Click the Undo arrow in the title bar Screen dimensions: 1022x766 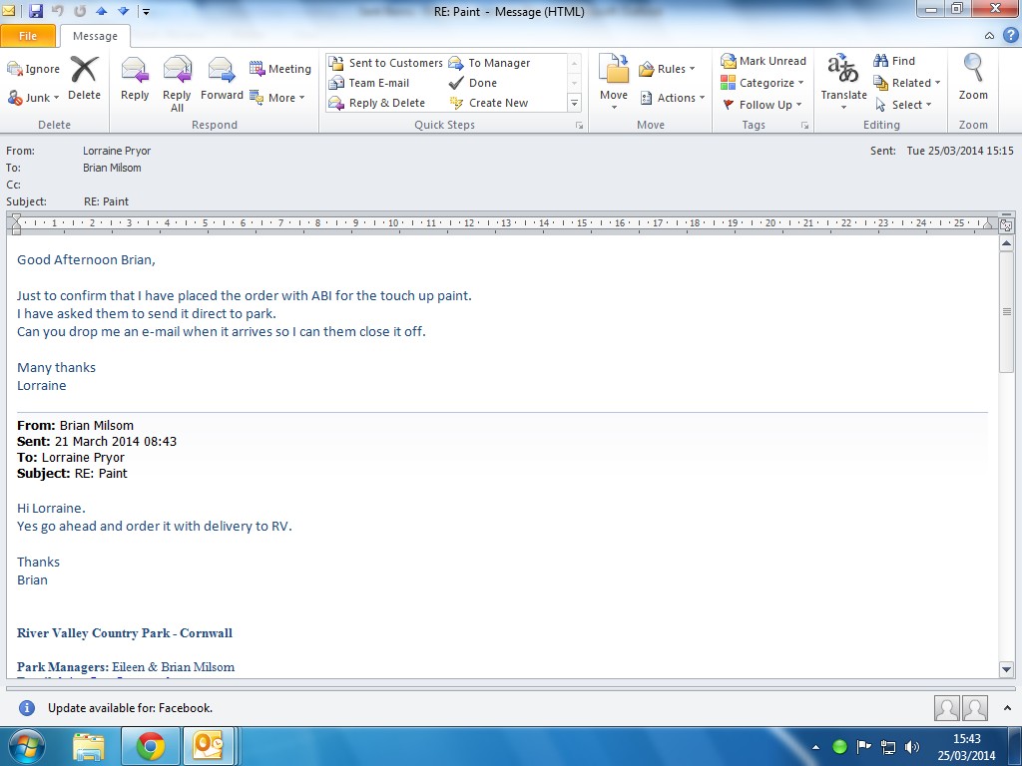[58, 10]
